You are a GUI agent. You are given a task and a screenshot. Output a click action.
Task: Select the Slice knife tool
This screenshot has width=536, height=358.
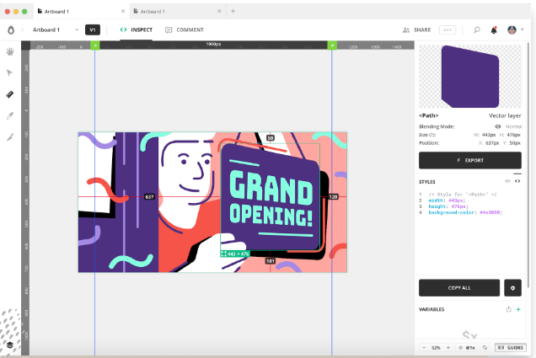[10, 136]
